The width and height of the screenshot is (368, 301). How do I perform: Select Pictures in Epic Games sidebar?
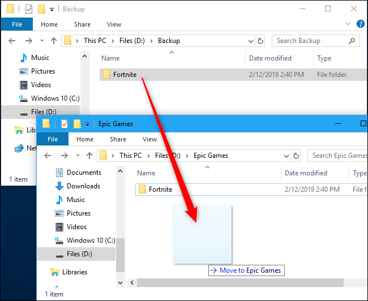click(78, 213)
